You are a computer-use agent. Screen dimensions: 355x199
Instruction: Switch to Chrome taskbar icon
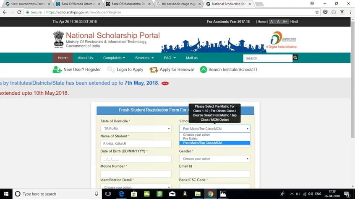210,194
